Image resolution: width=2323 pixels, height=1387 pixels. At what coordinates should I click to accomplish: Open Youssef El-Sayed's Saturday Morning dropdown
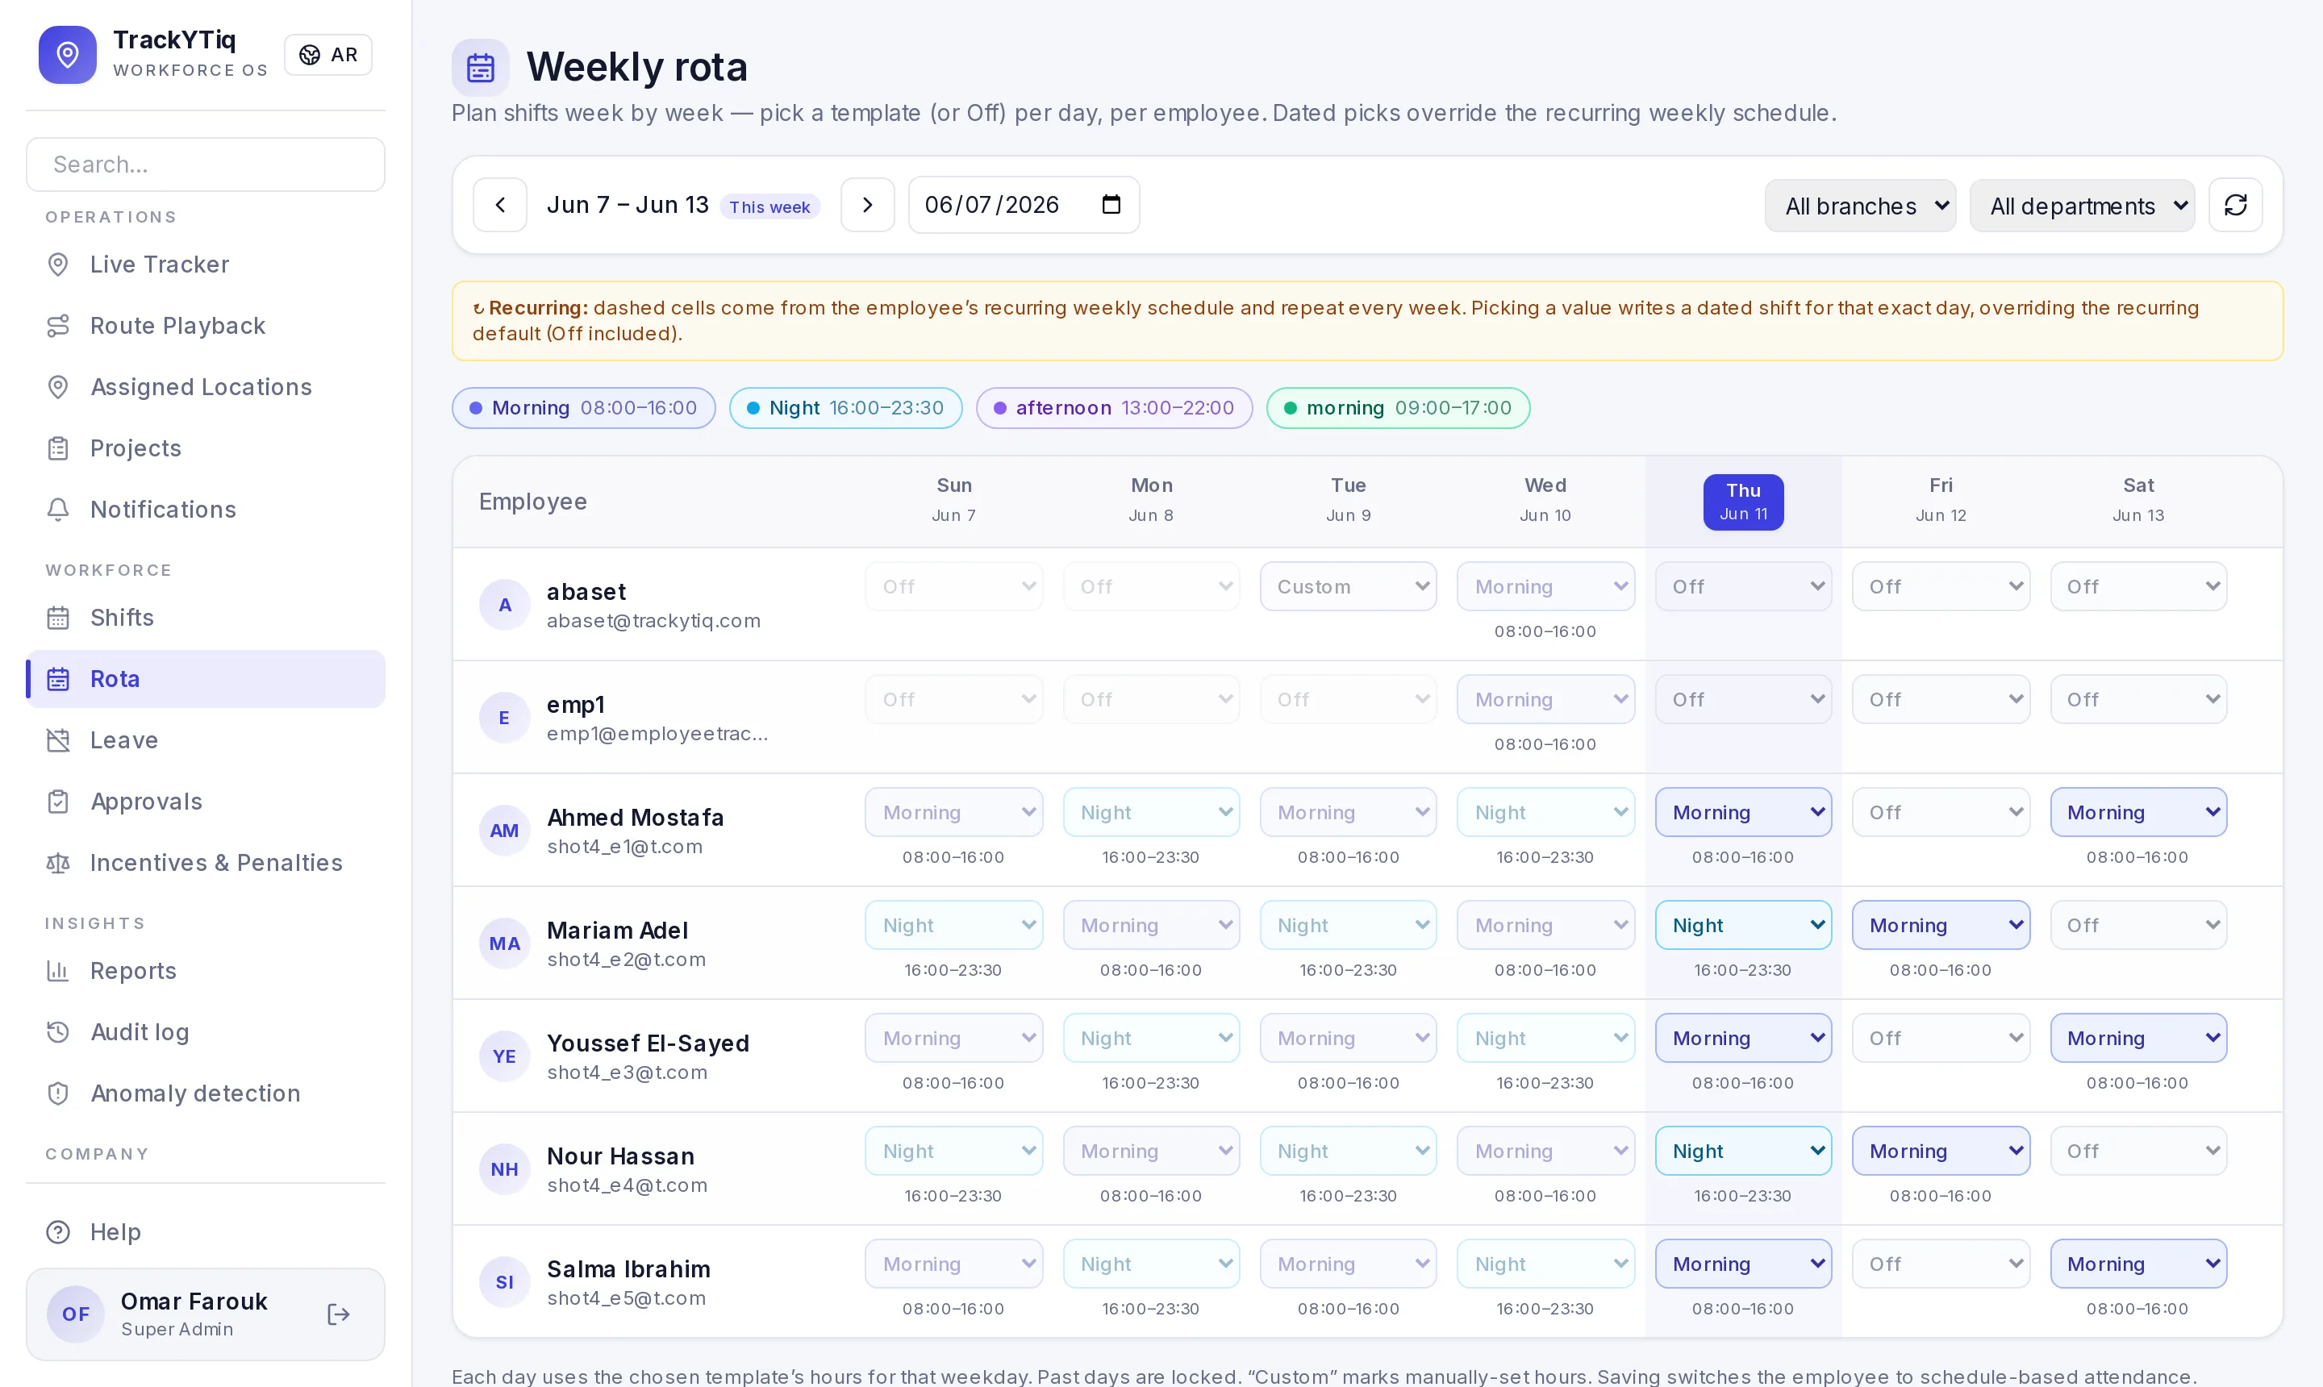(2139, 1039)
